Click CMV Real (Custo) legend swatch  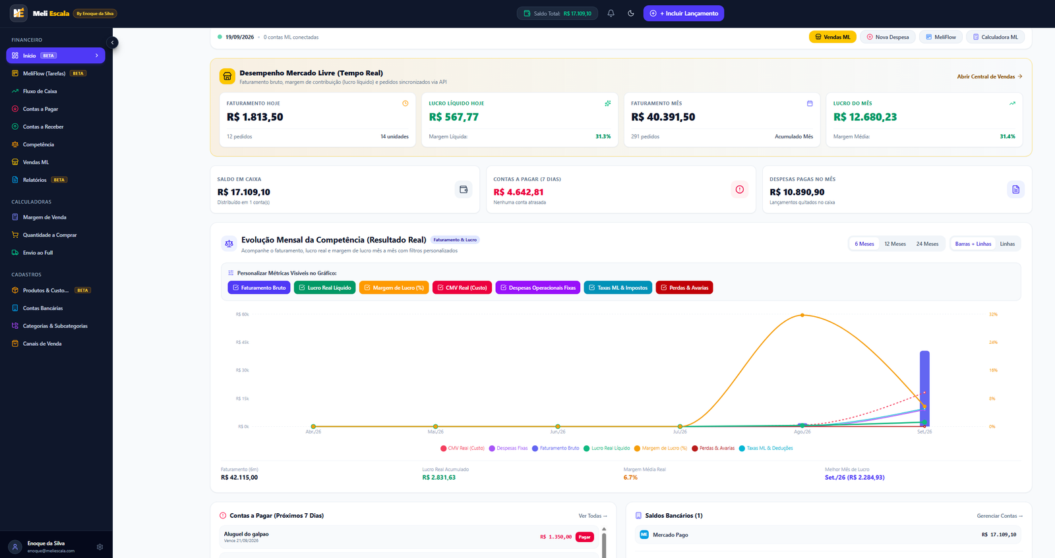coord(444,449)
